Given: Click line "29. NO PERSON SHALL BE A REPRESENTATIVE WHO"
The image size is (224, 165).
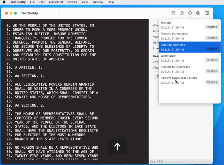Looking at the screenshot, I should 52,148.
